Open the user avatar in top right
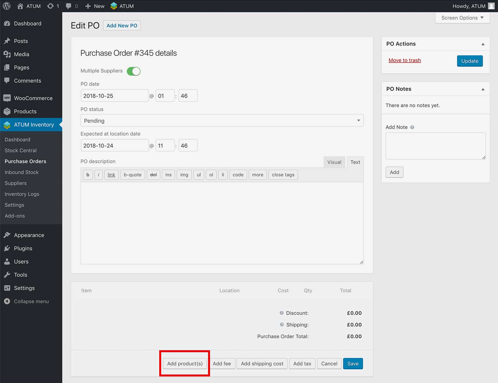This screenshot has width=498, height=383. click(491, 6)
